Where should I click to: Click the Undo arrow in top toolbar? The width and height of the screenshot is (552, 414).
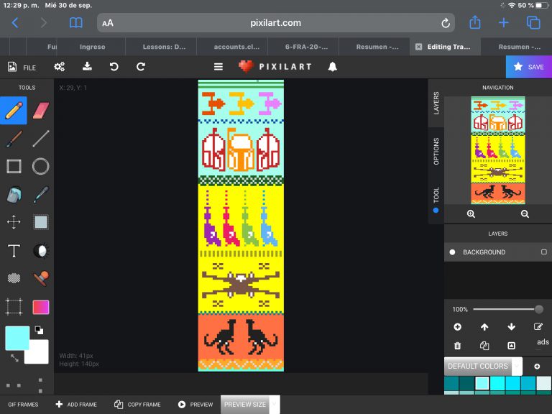(114, 67)
